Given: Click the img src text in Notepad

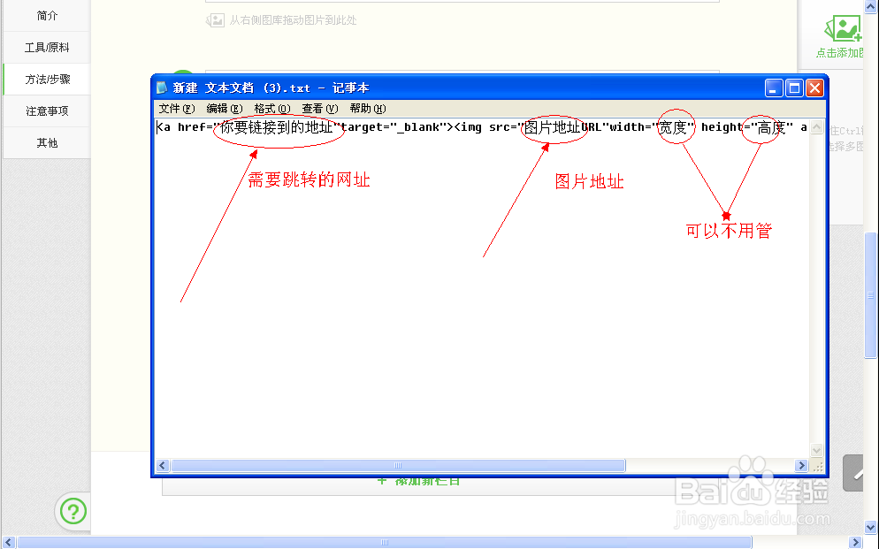Looking at the screenshot, I should pos(485,127).
